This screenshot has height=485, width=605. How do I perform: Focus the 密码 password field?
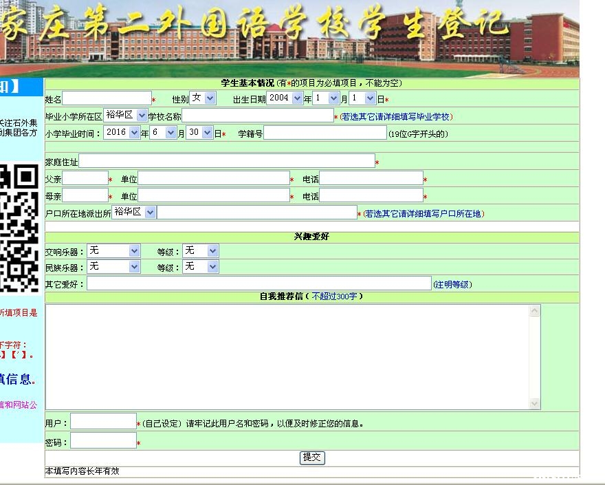click(x=103, y=441)
